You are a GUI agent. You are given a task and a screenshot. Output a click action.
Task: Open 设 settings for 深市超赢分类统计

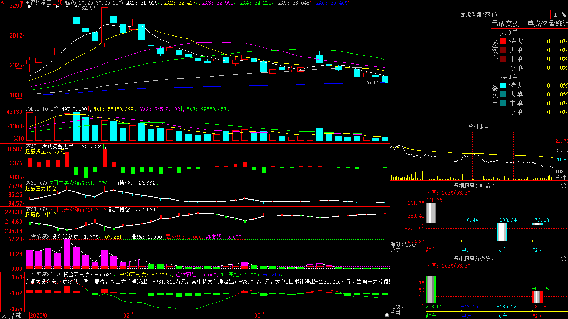click(563, 258)
